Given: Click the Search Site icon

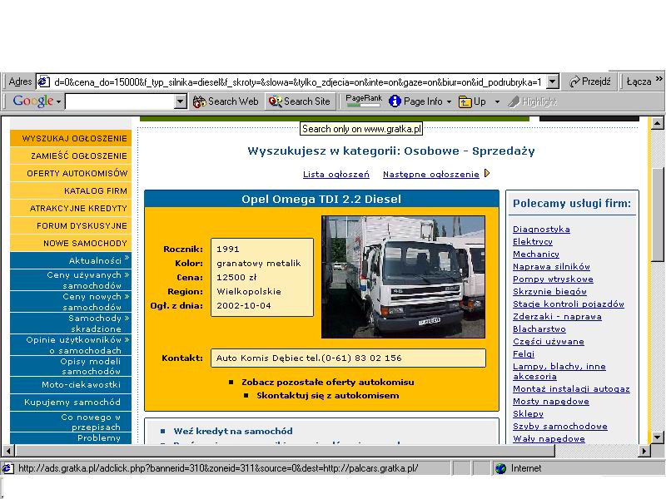Looking at the screenshot, I should [x=276, y=101].
